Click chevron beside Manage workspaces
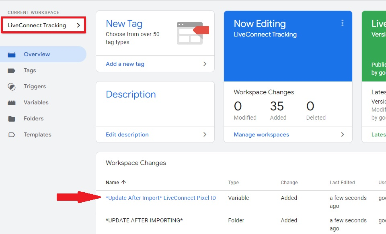The height and width of the screenshot is (234, 386). (343, 134)
